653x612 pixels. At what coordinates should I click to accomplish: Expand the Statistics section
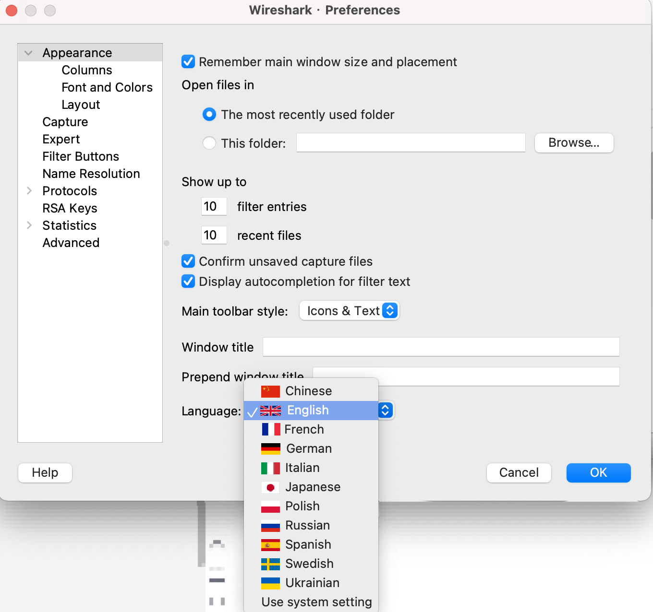click(29, 225)
